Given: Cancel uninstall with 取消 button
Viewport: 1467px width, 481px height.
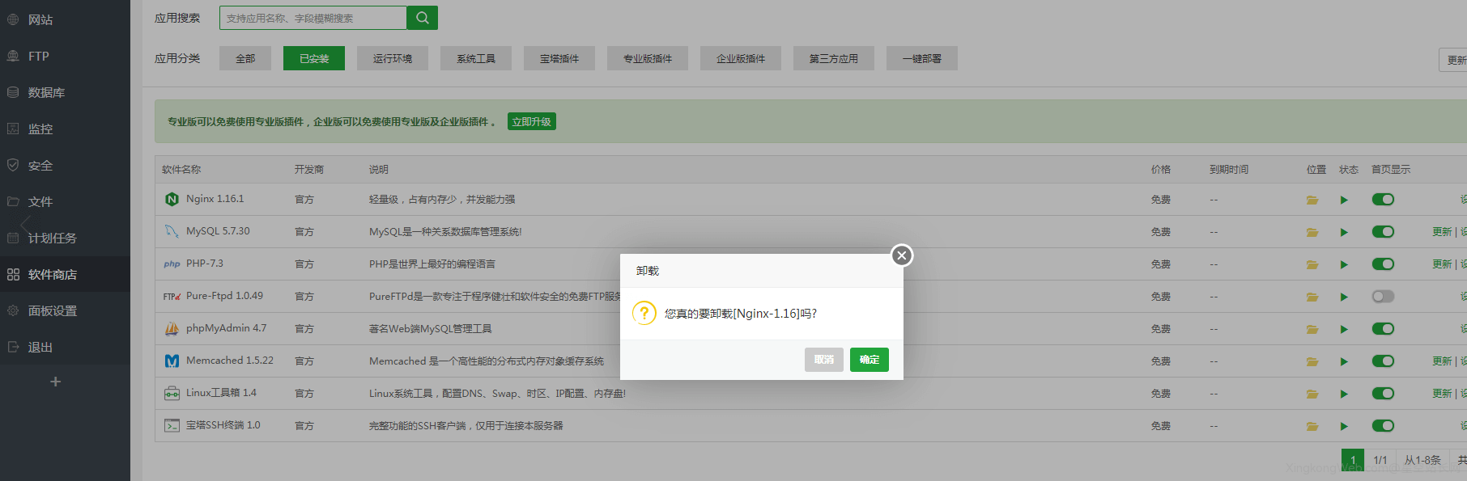Looking at the screenshot, I should pos(824,360).
